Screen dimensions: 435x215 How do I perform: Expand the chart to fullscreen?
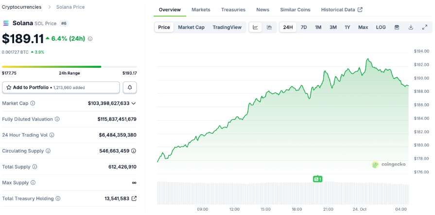424,27
